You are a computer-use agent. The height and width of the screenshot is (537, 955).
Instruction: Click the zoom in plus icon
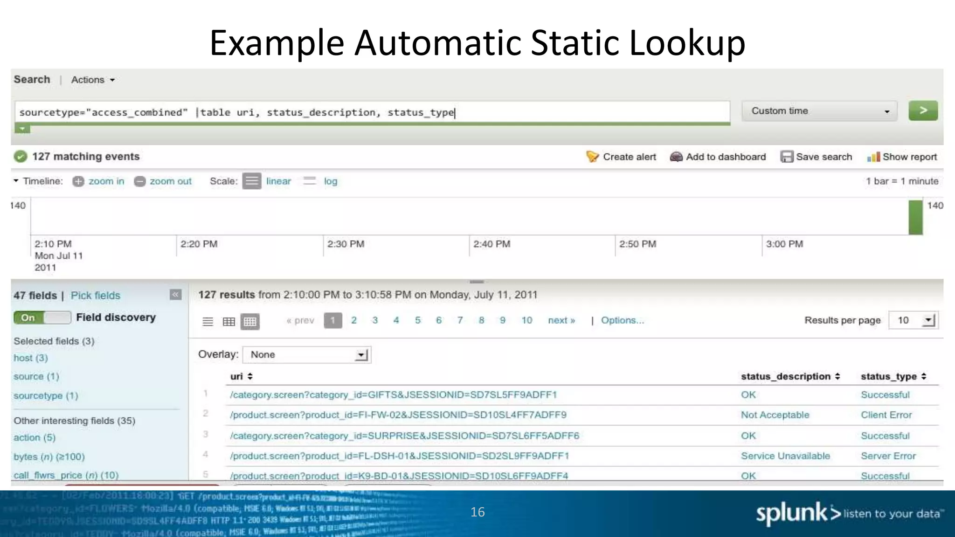[78, 181]
